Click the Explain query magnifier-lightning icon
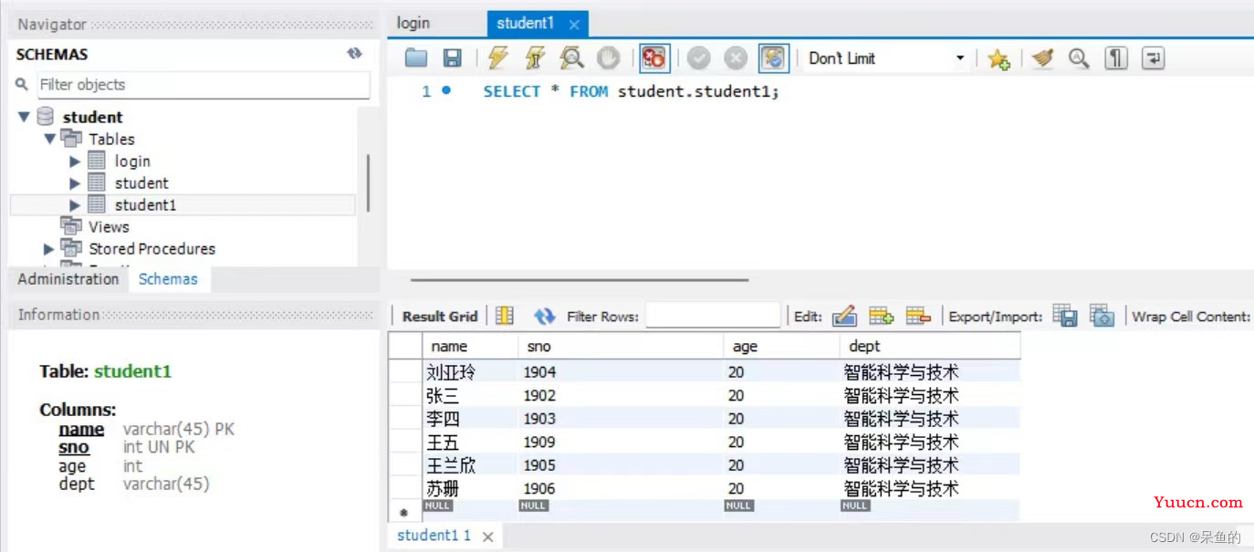 (571, 58)
